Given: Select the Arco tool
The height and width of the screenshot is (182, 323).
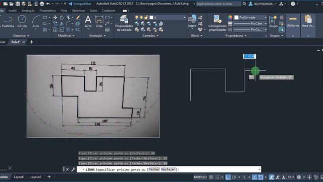Looking at the screenshot, I should 36,21.
